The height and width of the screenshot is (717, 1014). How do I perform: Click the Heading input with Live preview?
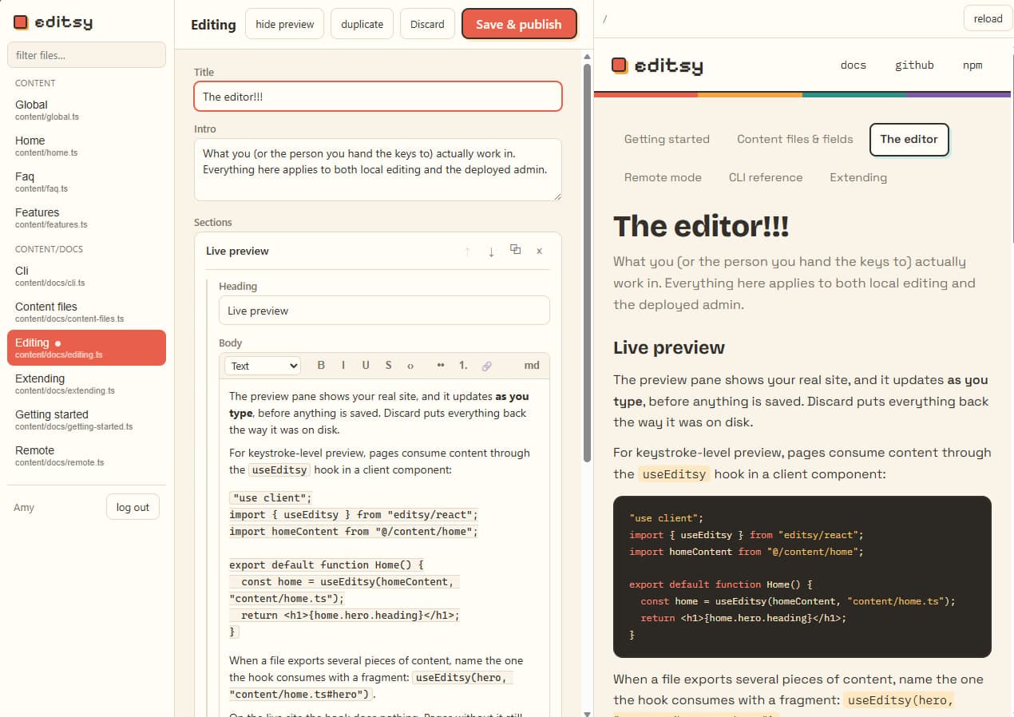[x=384, y=311]
